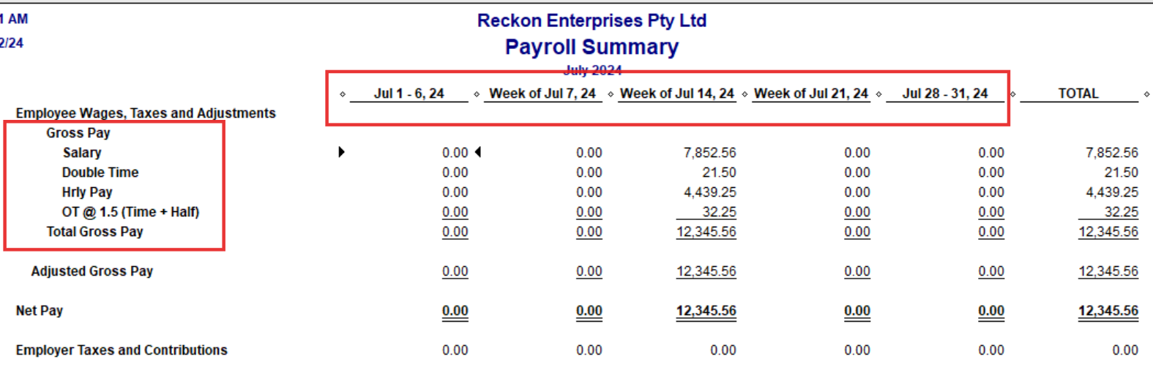Click the diamond handle after the TOTAL header
The image size is (1153, 375).
(x=1146, y=94)
